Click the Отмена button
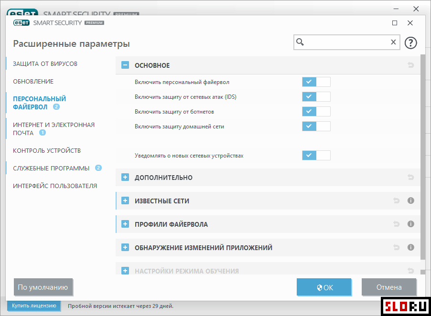This screenshot has height=316, width=431. tap(389, 287)
